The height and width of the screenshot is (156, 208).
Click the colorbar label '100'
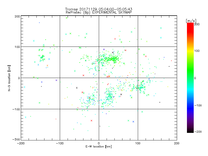point(197,51)
